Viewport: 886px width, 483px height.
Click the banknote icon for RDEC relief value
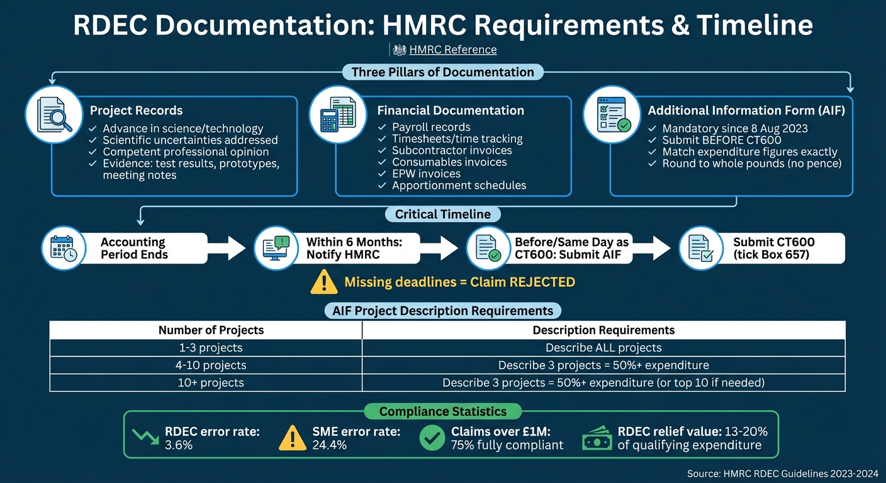[596, 438]
